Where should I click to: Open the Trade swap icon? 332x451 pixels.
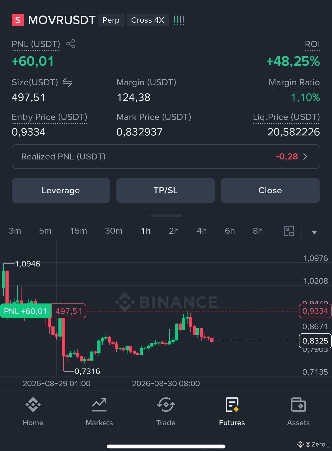[x=166, y=405]
